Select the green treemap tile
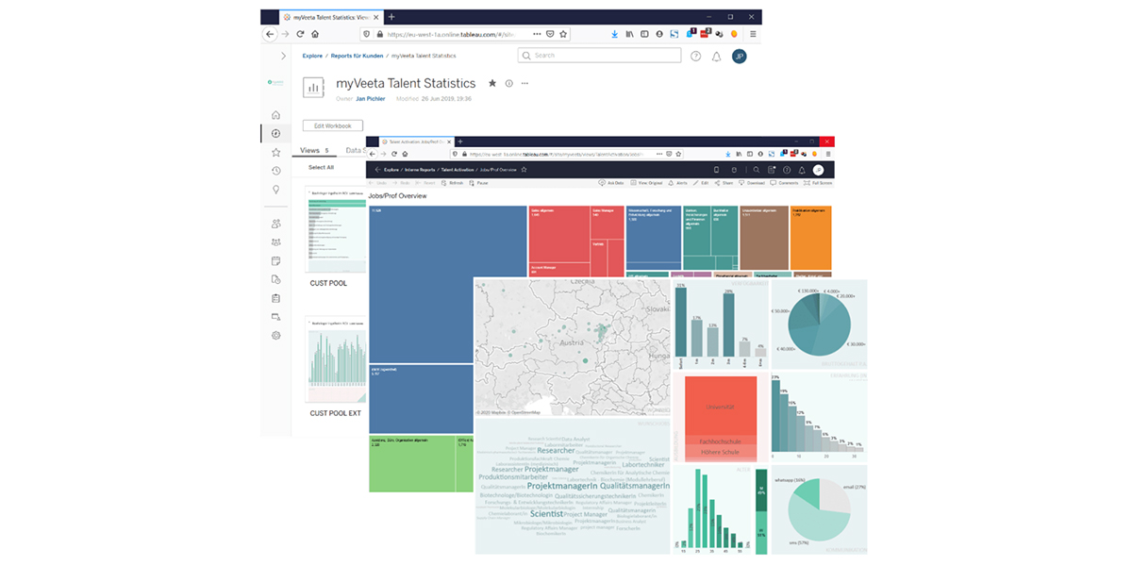This screenshot has height=566, width=1132. pos(412,463)
